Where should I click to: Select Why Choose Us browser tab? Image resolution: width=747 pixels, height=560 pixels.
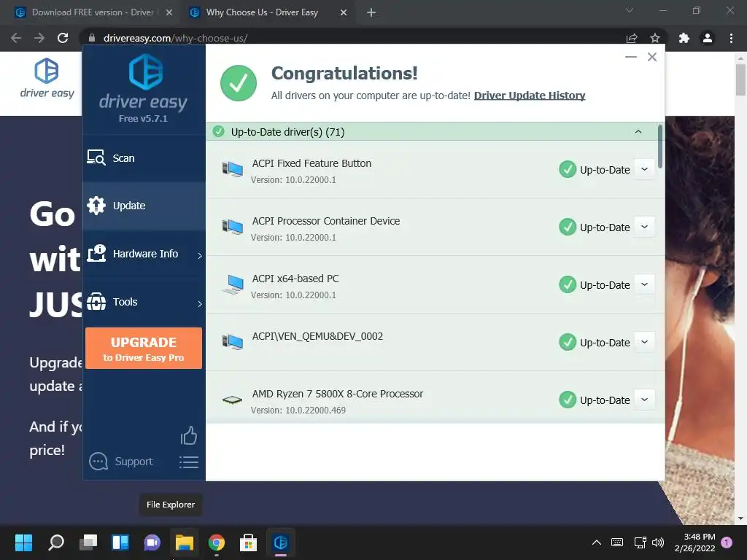coord(262,12)
